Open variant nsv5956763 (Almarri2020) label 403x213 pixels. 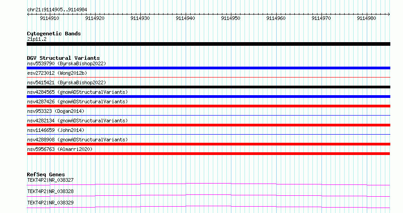[60, 149]
